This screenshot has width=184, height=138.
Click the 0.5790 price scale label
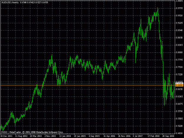click(179, 112)
